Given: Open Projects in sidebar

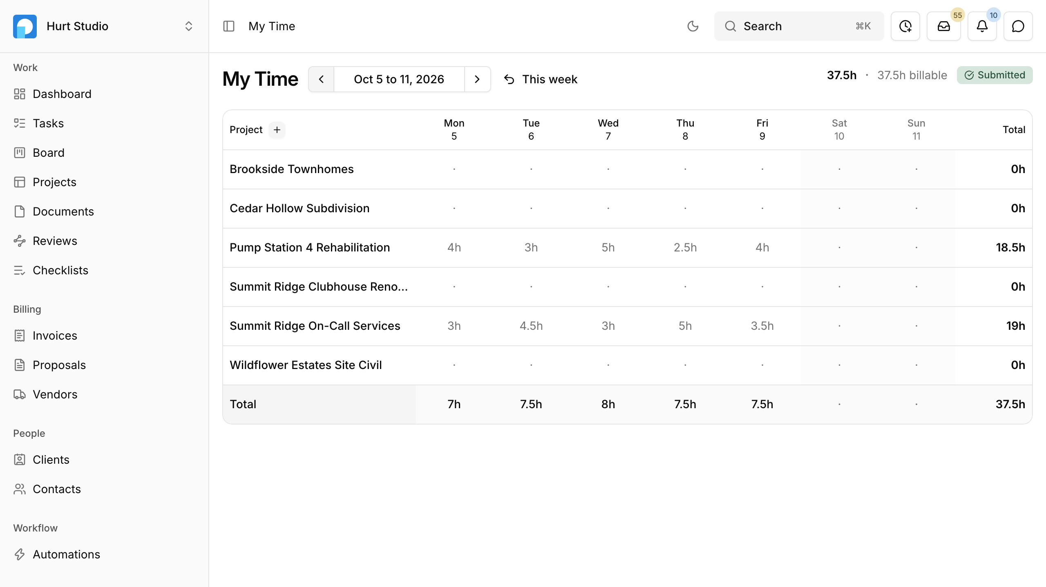Looking at the screenshot, I should point(54,182).
